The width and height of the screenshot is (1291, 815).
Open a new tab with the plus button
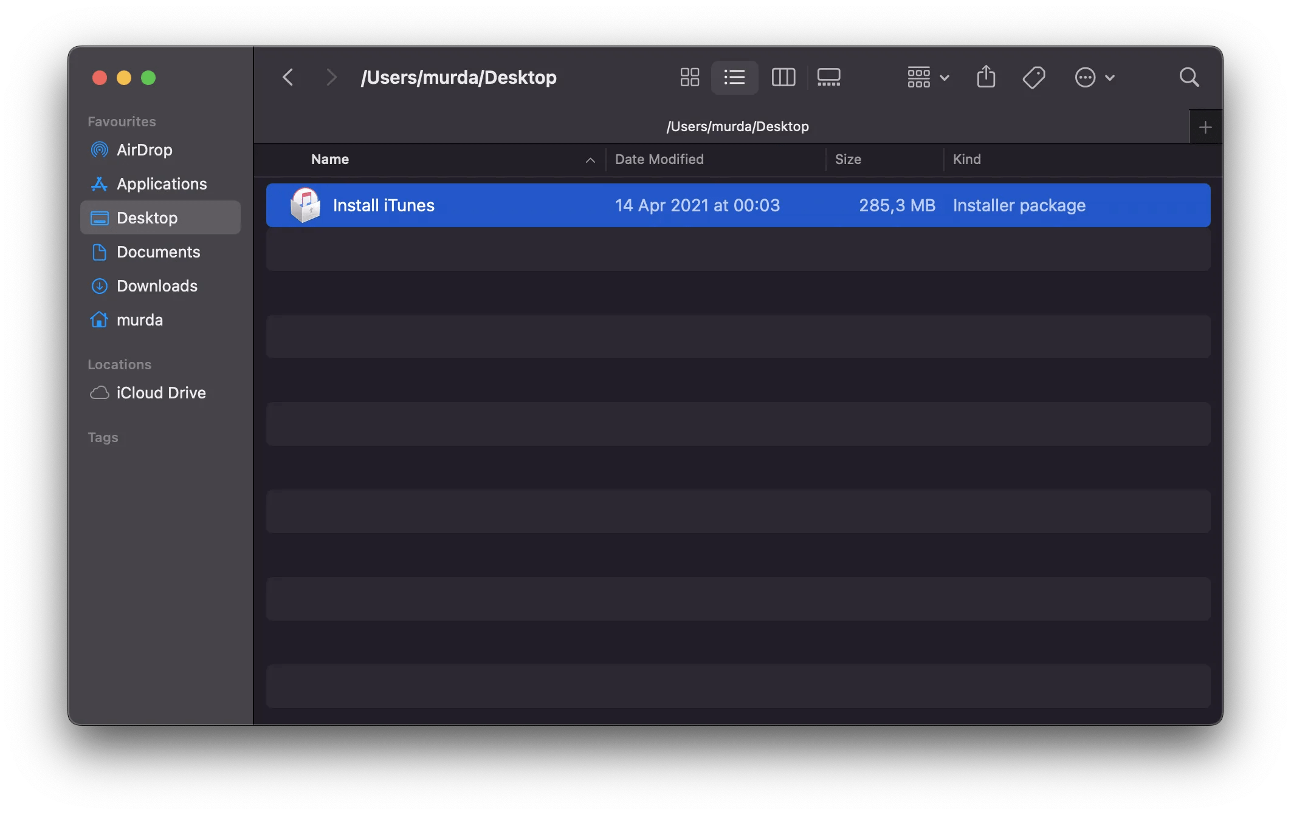click(1206, 126)
